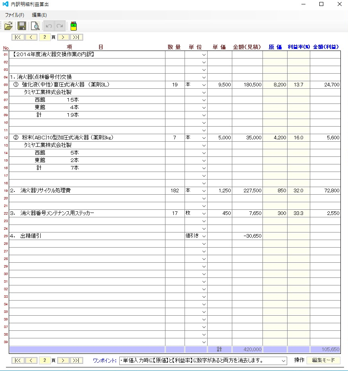Go to last page using bottom navigation

(76, 360)
